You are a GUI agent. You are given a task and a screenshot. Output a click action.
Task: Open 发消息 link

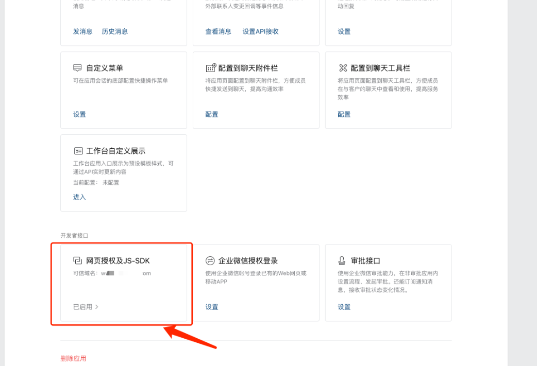click(x=82, y=31)
